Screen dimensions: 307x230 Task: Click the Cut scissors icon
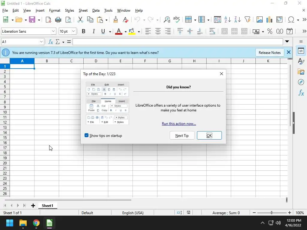pos(80,19)
